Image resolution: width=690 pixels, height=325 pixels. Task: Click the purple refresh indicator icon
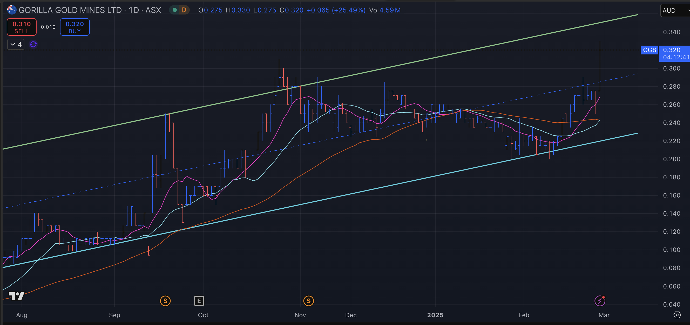point(33,44)
